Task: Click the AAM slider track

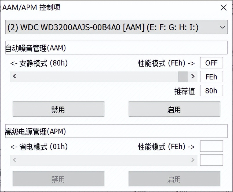Action: [x=101, y=77]
